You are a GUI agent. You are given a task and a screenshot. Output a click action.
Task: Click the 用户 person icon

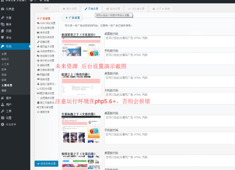click(x=3, y=105)
